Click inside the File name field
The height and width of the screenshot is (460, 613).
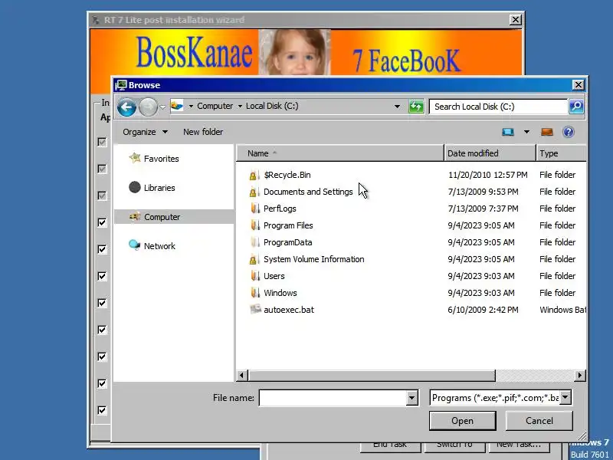coord(333,398)
